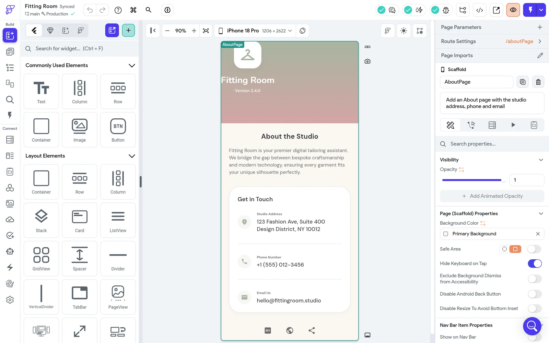Collapse Commonly Used Elements section
Screen dimensions: 549x343
[132, 66]
